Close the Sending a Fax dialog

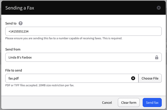click(x=158, y=8)
